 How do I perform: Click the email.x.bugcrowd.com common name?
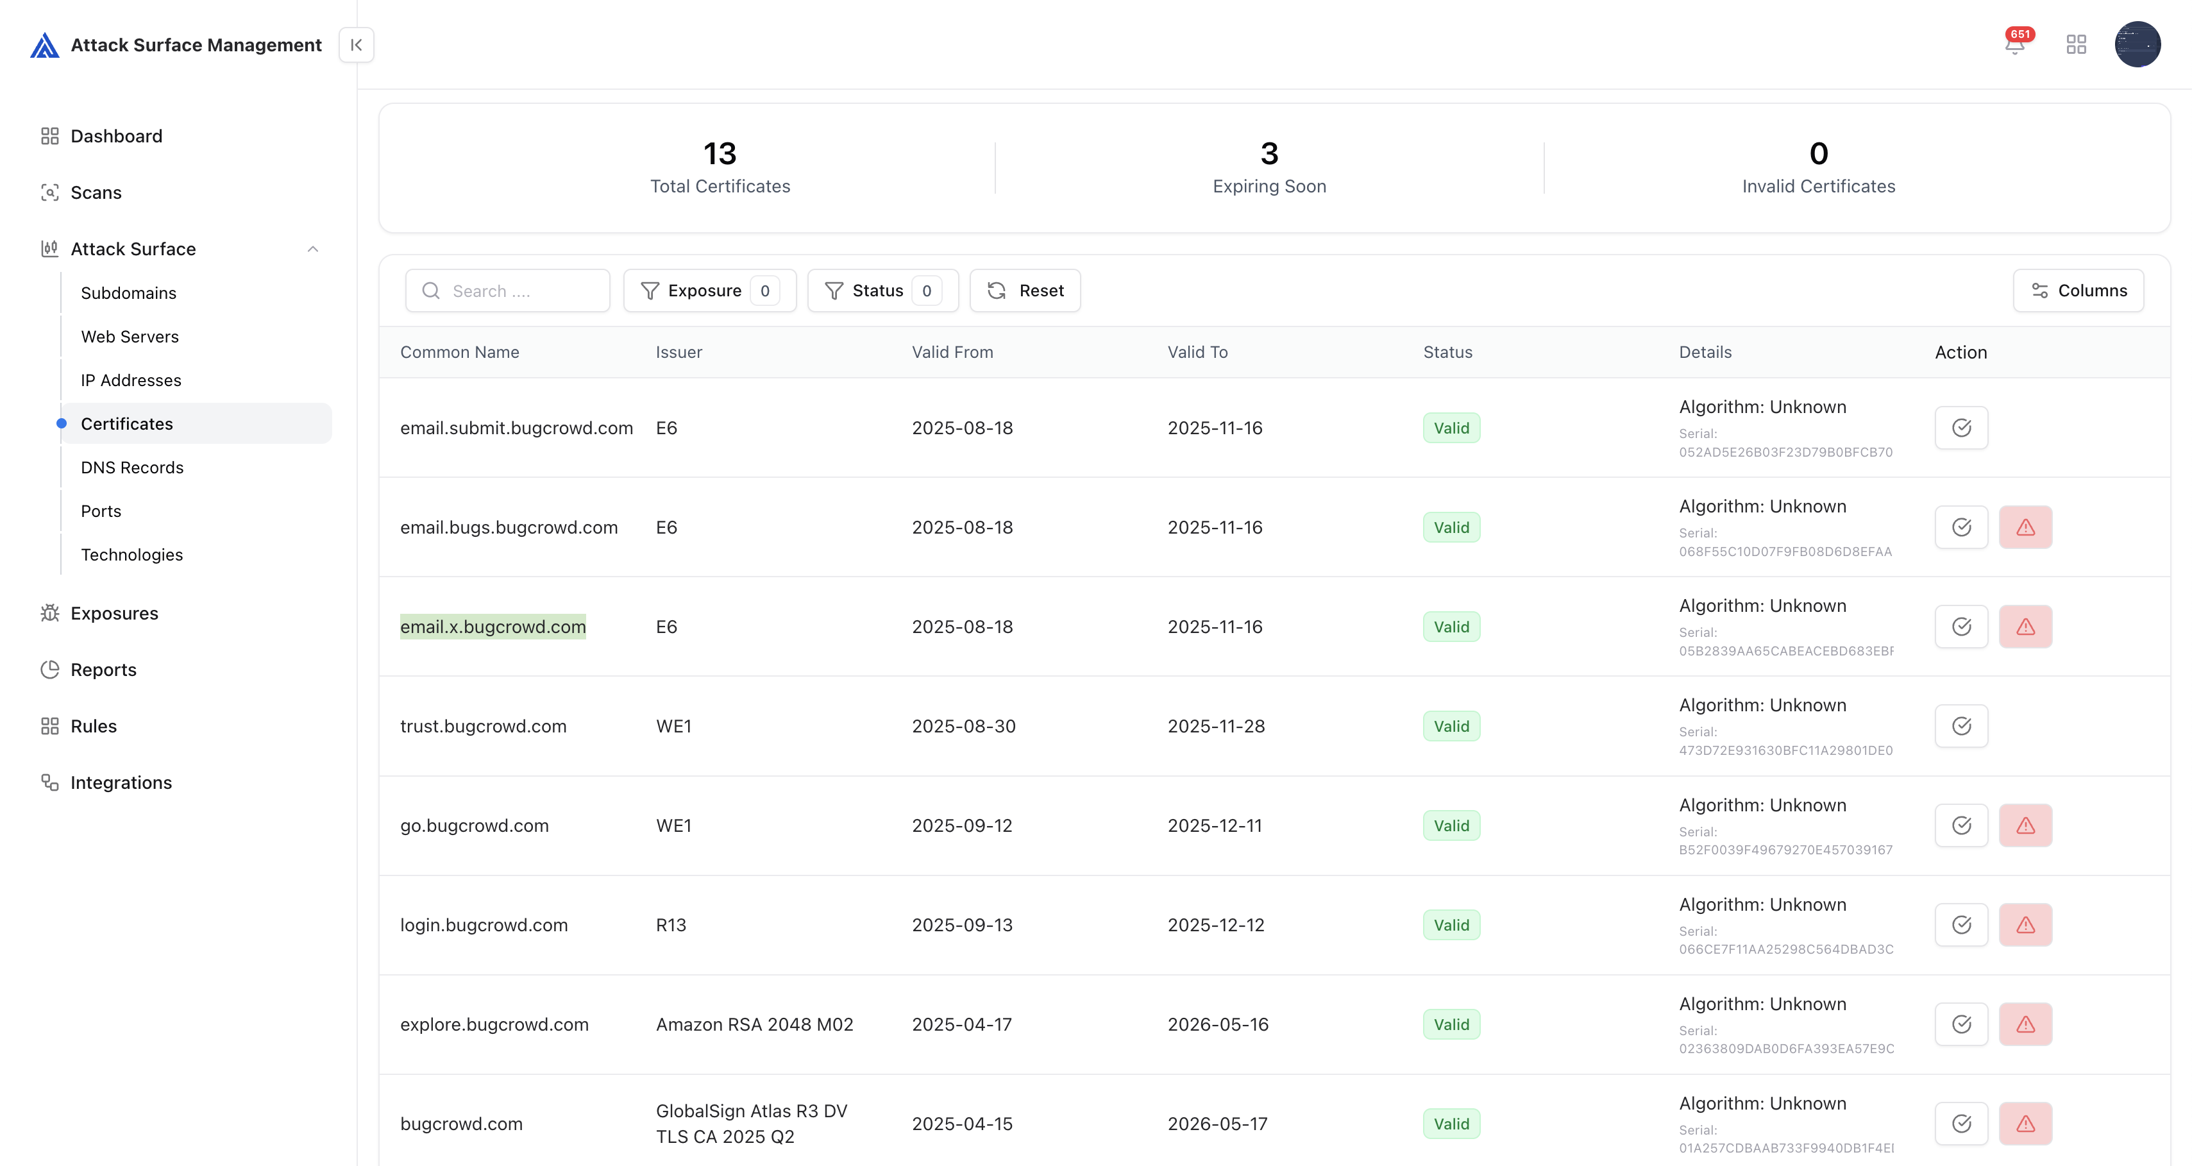click(493, 627)
